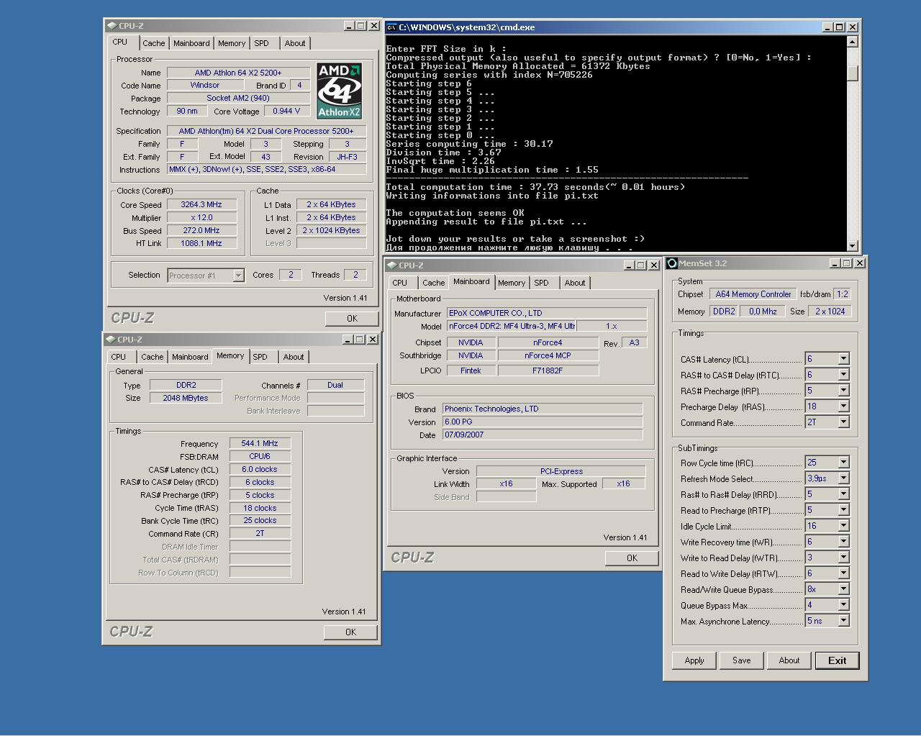Click the Memory Frequency 544.1 MHz value
This screenshot has width=921, height=741.
260,443
